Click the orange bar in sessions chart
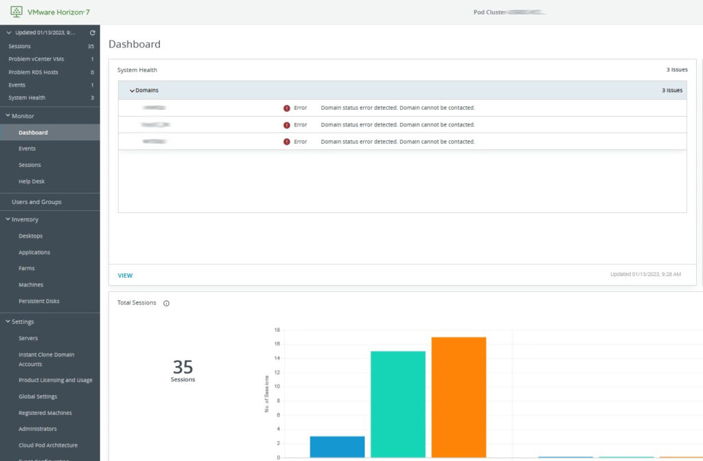 [x=459, y=397]
